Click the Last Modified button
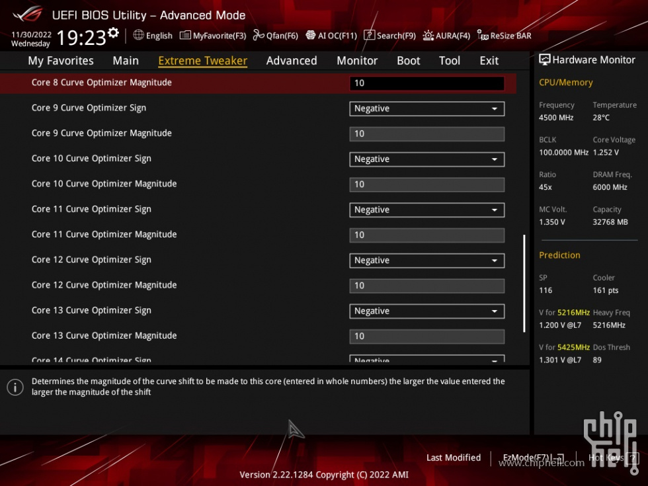 click(x=454, y=458)
